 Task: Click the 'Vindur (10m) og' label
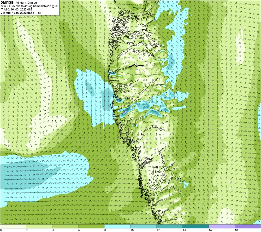click(27, 3)
